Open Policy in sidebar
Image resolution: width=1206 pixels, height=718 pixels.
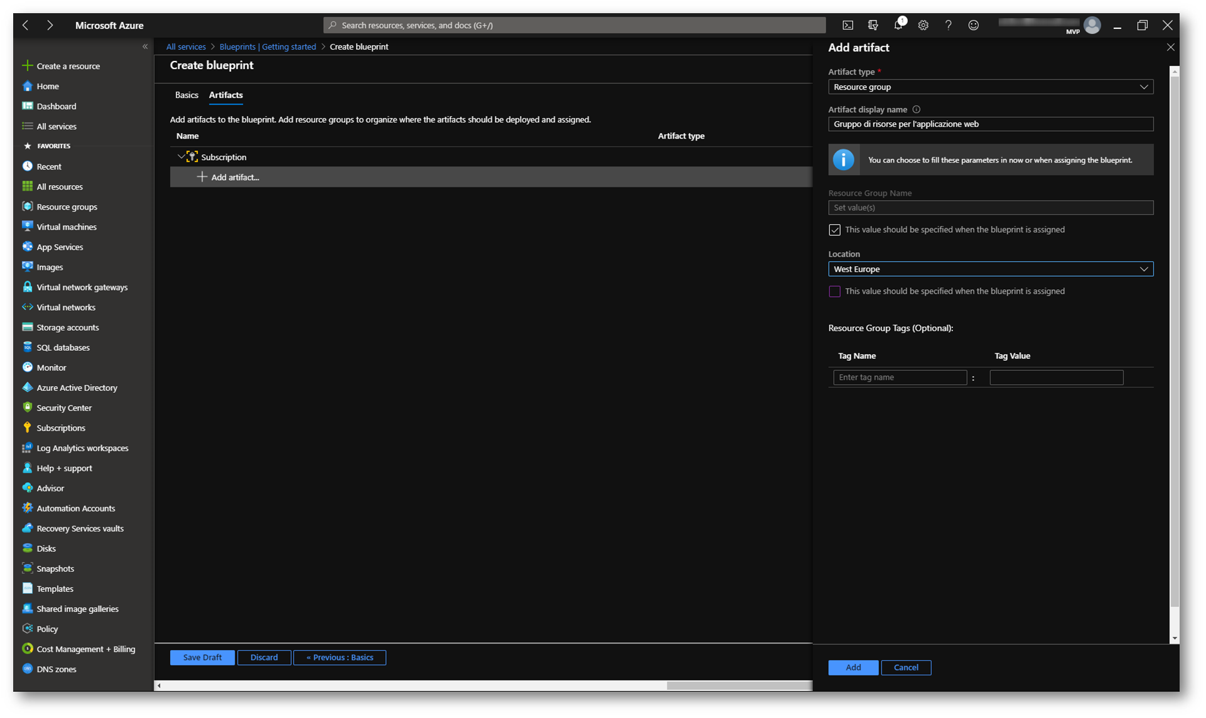point(46,628)
